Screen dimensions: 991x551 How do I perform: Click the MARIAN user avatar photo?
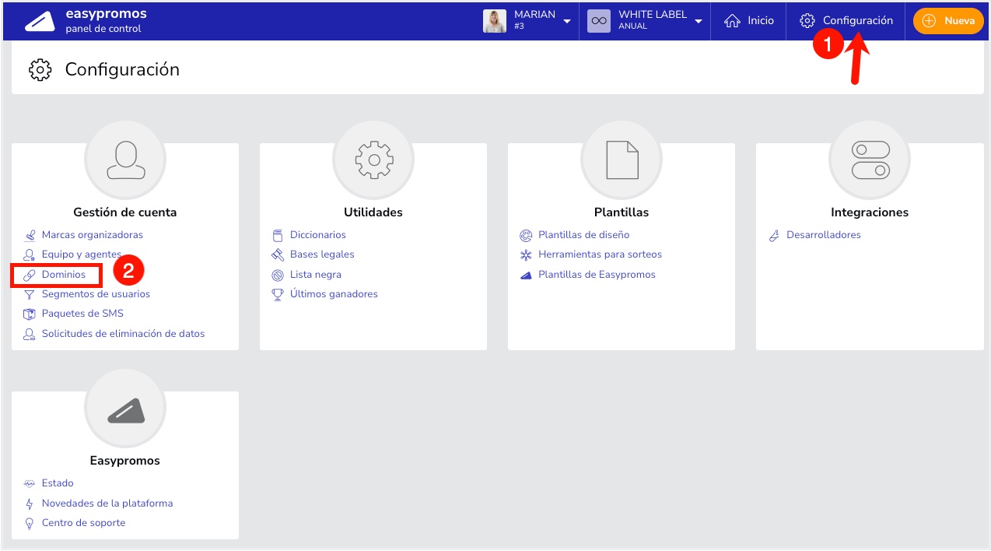(x=495, y=21)
